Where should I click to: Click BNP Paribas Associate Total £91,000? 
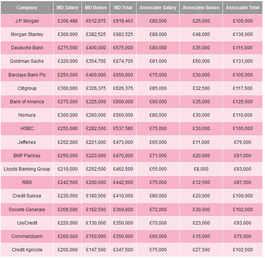[243, 156]
